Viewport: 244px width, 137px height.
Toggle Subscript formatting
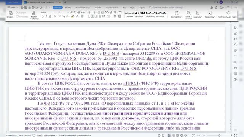click(x=64, y=16)
